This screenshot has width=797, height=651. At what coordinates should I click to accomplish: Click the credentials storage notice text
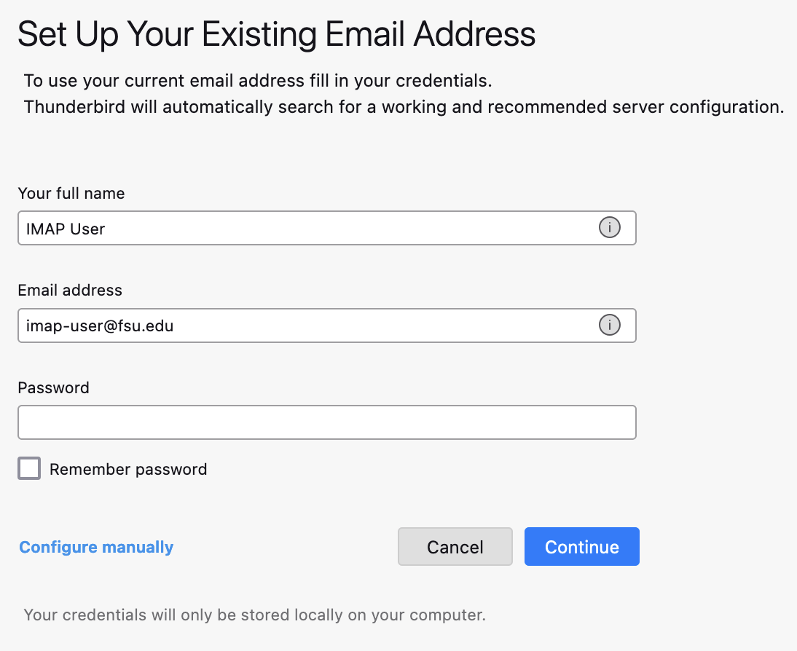(255, 615)
